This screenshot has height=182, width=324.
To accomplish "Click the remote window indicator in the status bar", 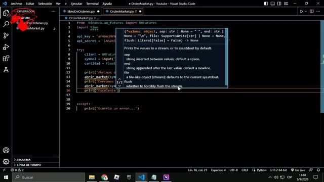I will coord(4,170).
